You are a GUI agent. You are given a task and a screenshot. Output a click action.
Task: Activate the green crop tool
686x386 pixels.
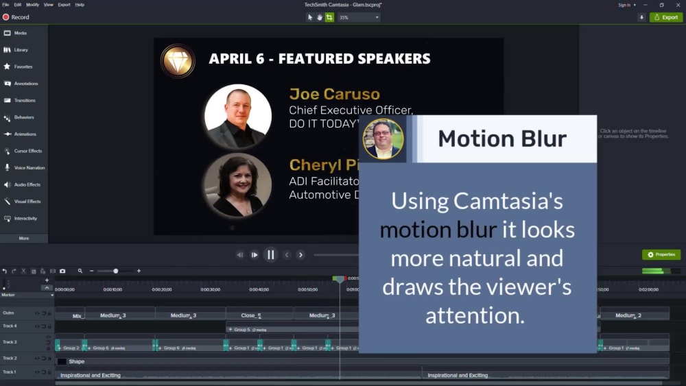click(x=329, y=18)
